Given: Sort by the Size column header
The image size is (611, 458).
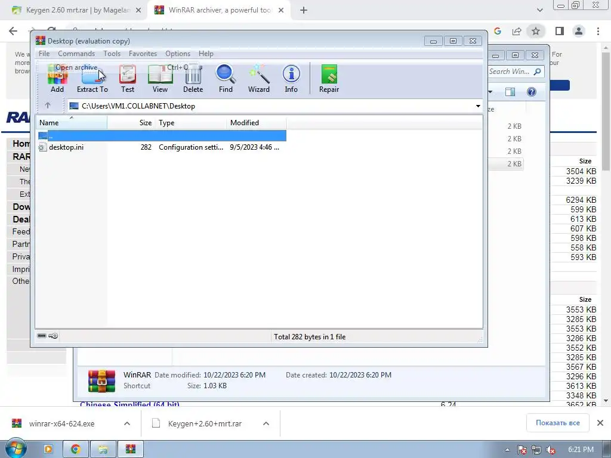Looking at the screenshot, I should (131, 123).
